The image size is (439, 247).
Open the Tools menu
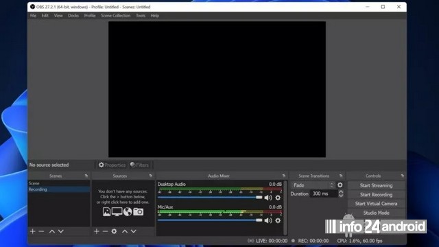tap(141, 16)
